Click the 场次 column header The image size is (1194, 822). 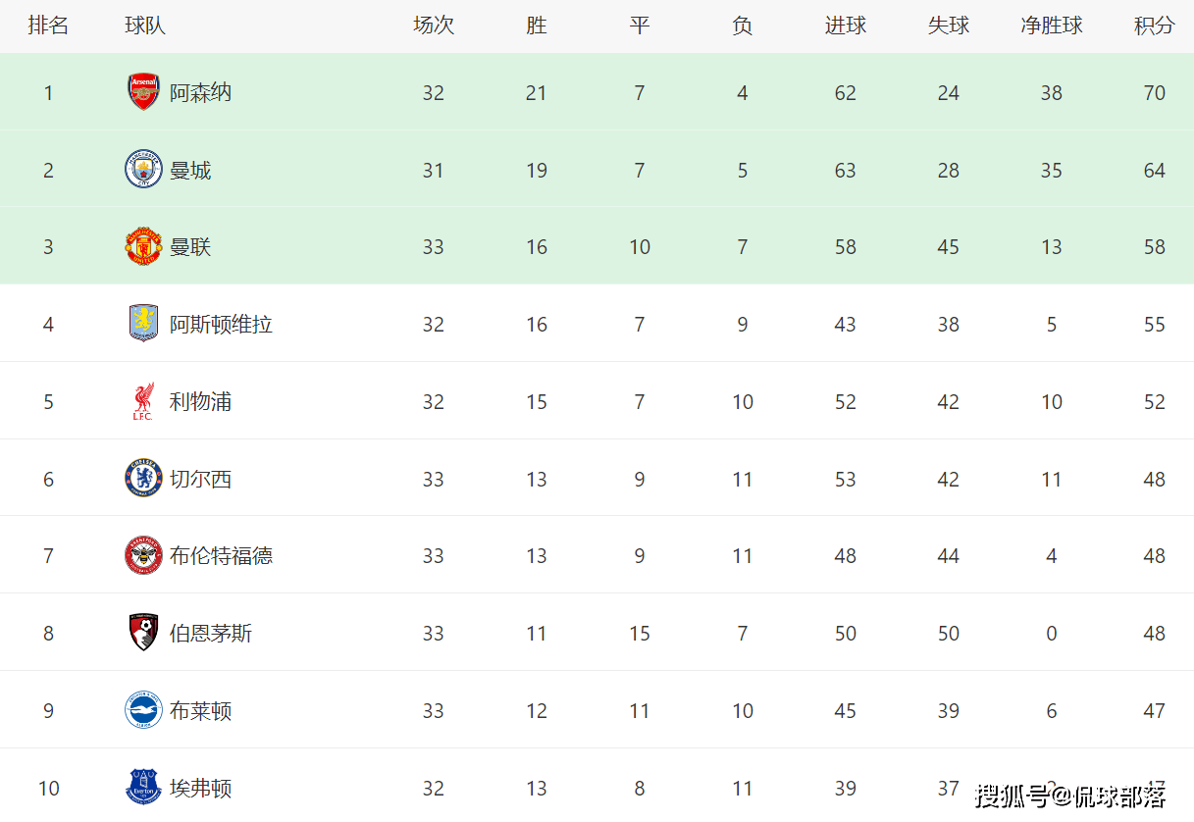click(433, 26)
